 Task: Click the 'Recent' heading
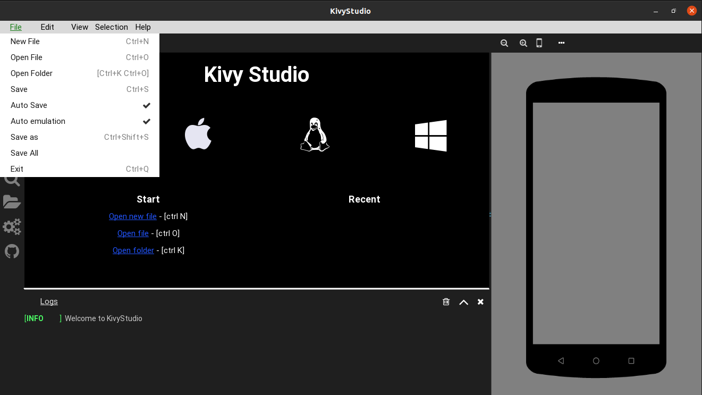364,199
